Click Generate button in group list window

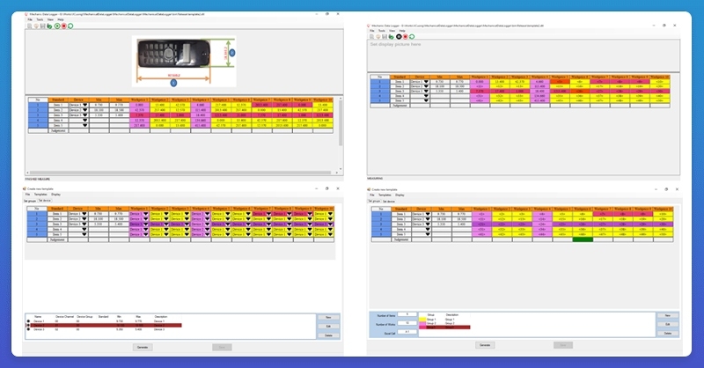tap(485, 345)
